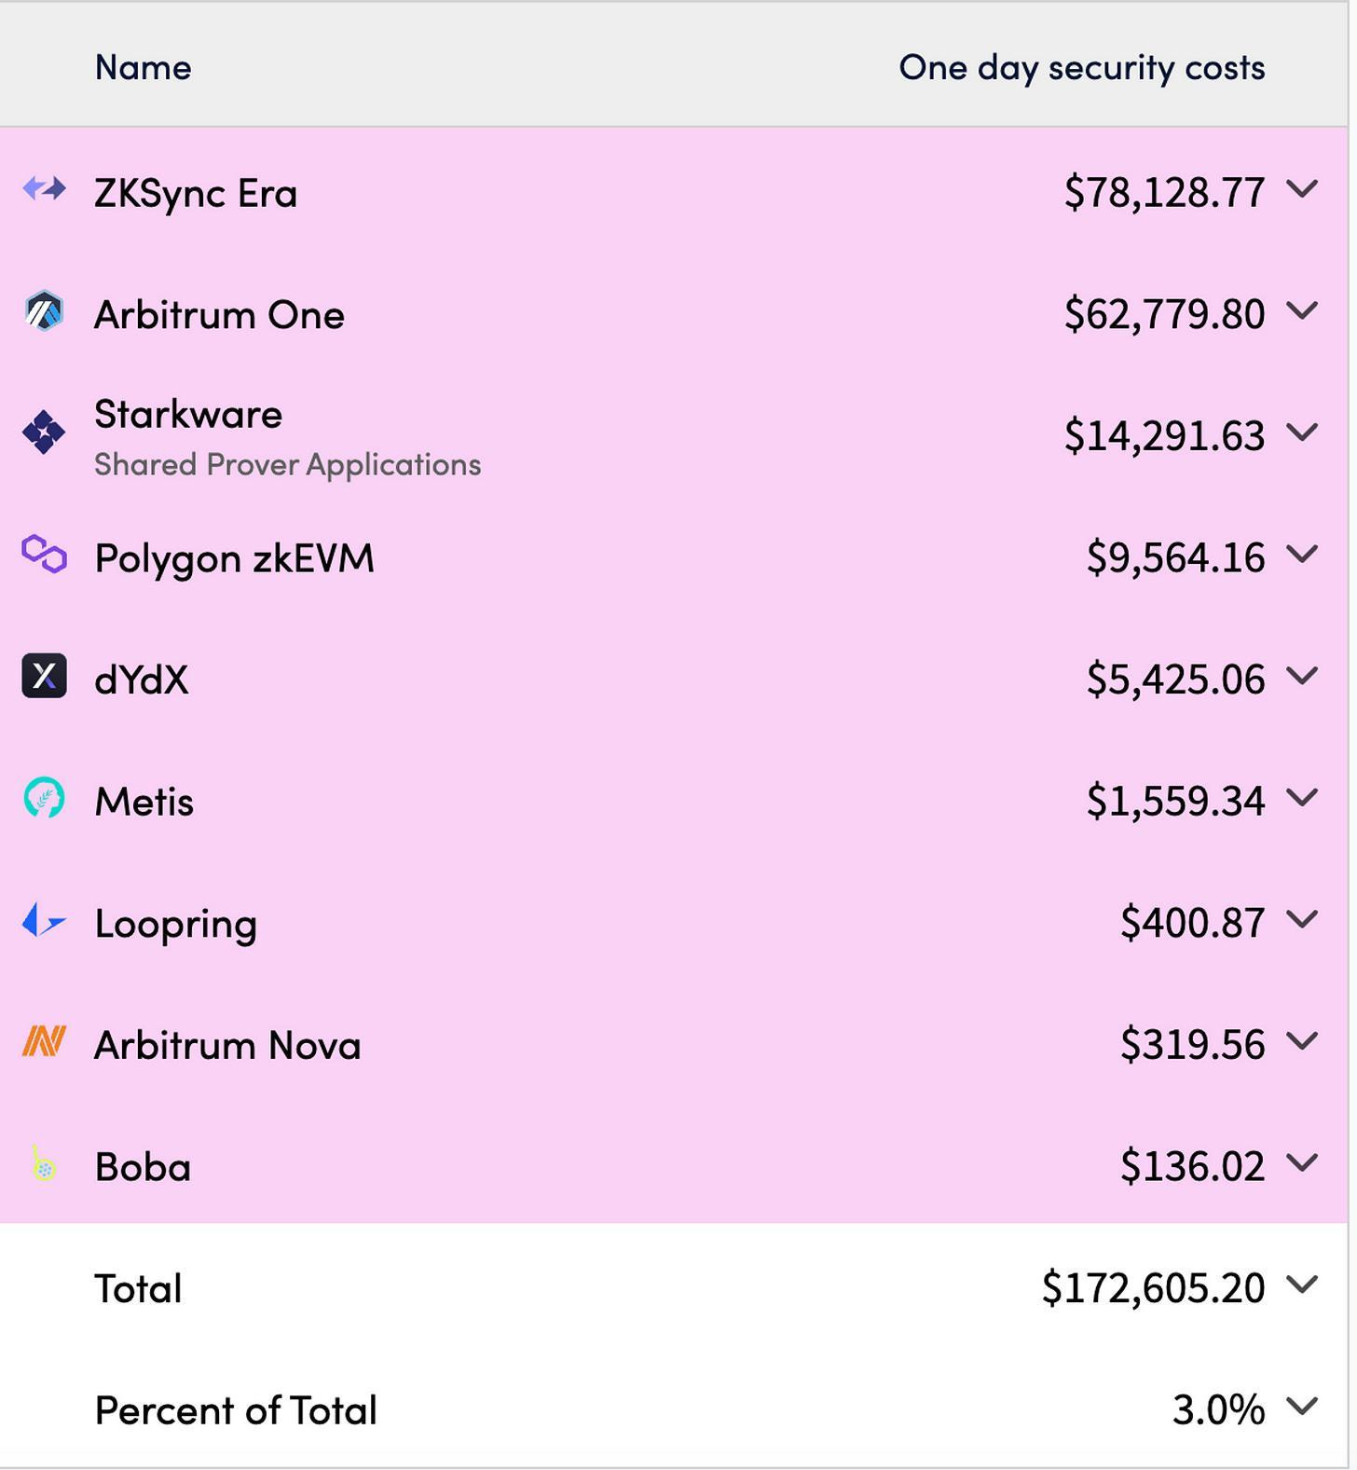Screen dimensions: 1357x1470
Task: Open the Loopring name link
Action: click(176, 924)
